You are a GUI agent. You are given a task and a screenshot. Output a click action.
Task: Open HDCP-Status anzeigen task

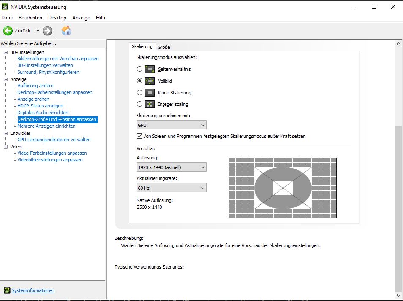coord(40,106)
